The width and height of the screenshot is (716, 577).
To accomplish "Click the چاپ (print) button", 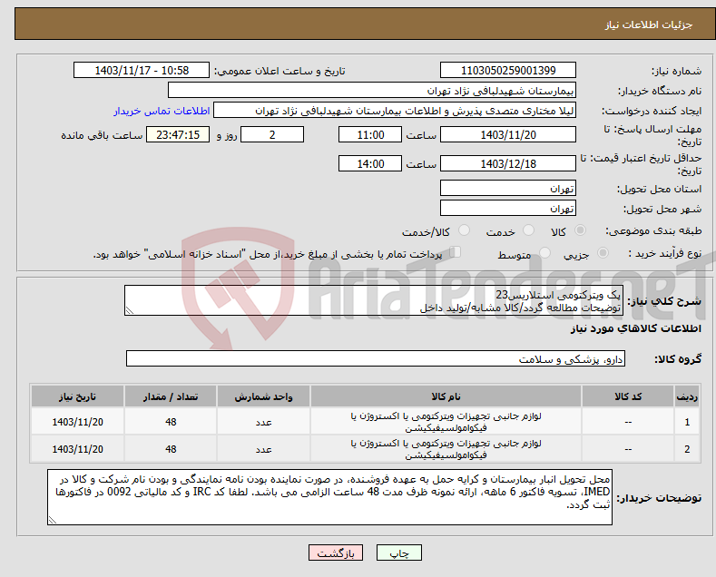I will click(x=398, y=553).
